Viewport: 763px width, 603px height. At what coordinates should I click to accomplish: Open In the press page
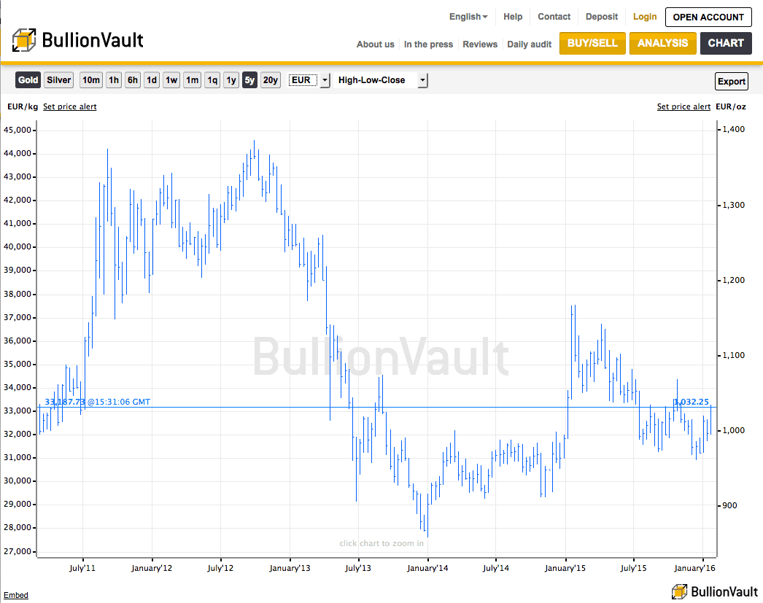[x=428, y=44]
